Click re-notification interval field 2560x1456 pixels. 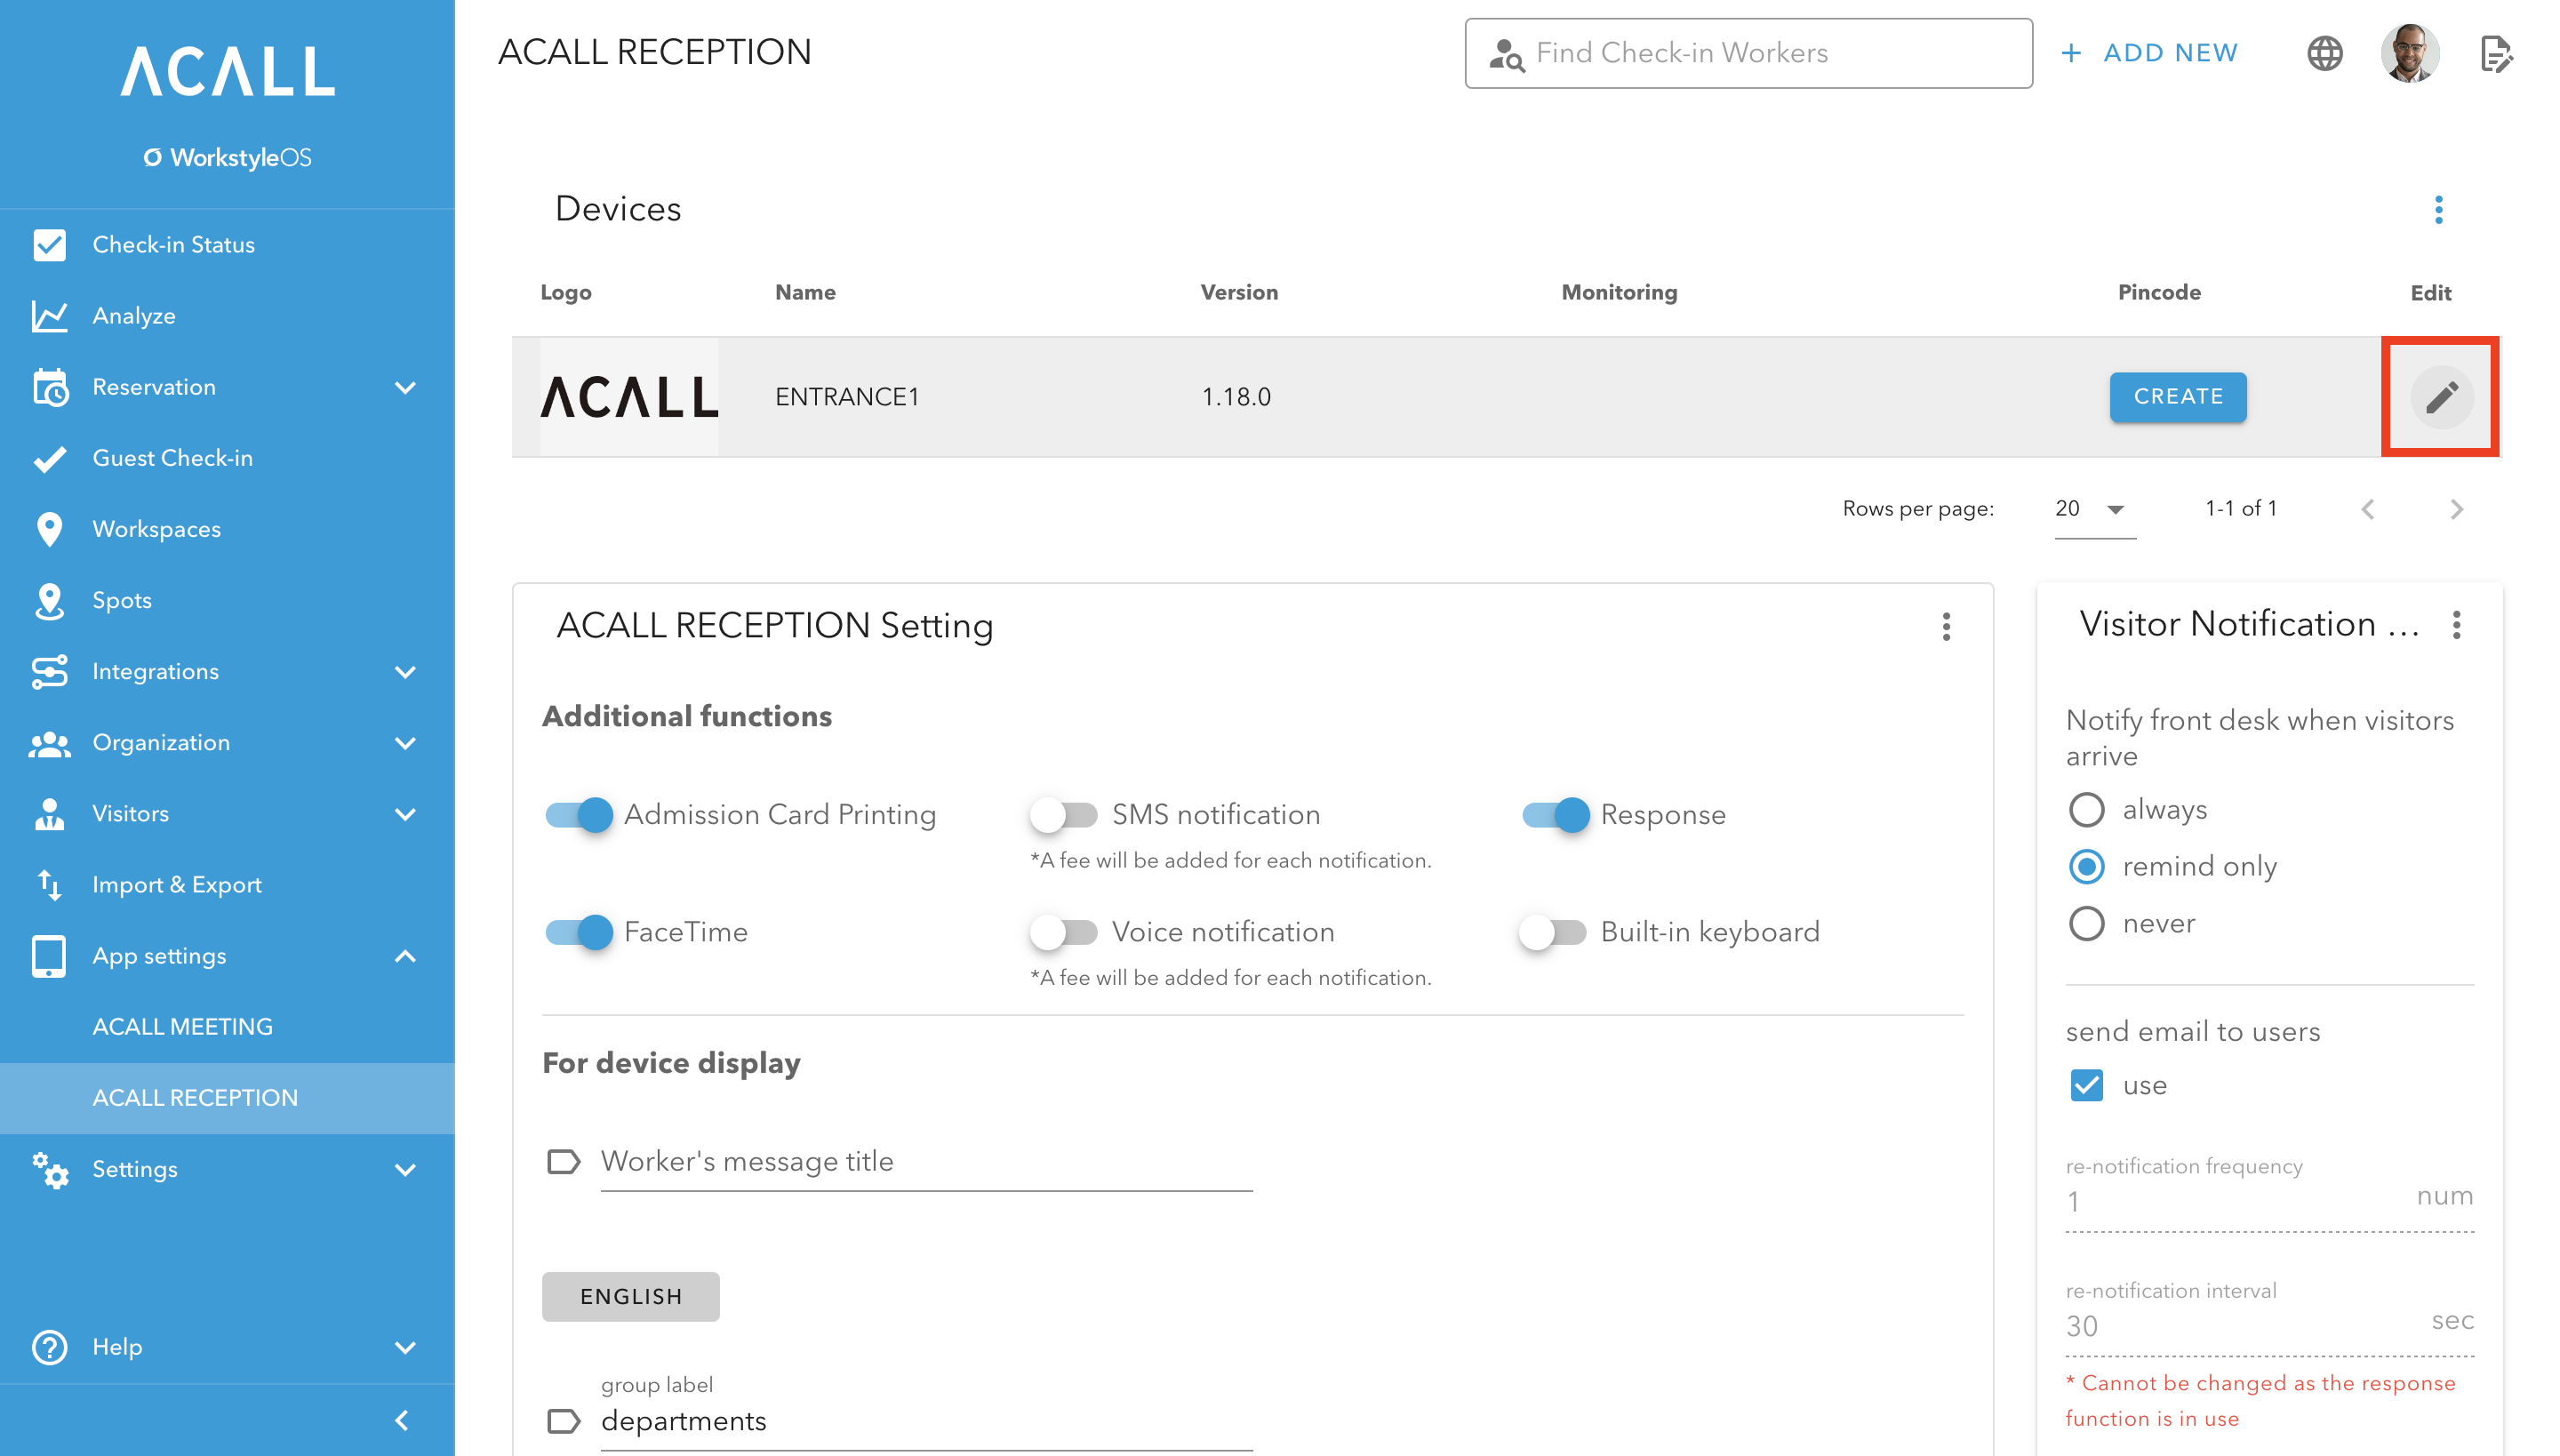[2270, 1318]
